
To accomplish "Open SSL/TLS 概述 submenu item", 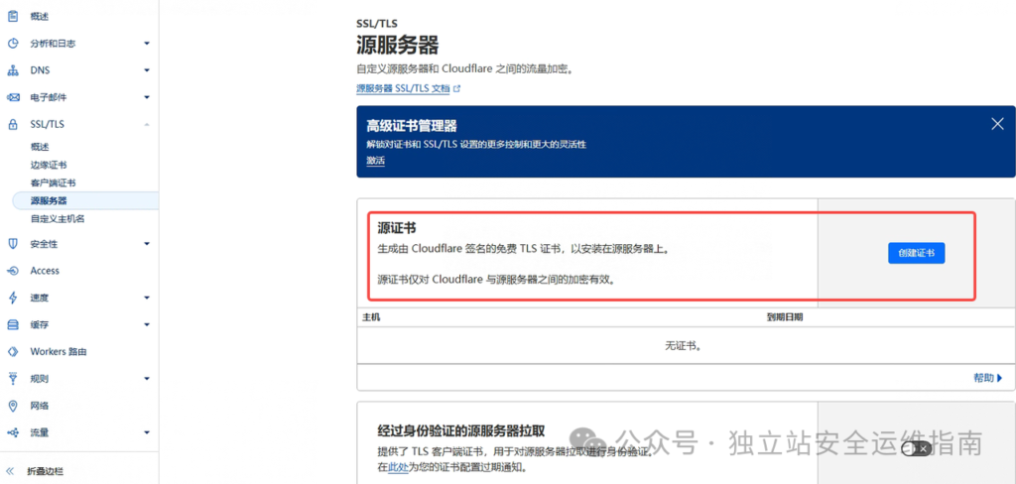I will pos(40,147).
